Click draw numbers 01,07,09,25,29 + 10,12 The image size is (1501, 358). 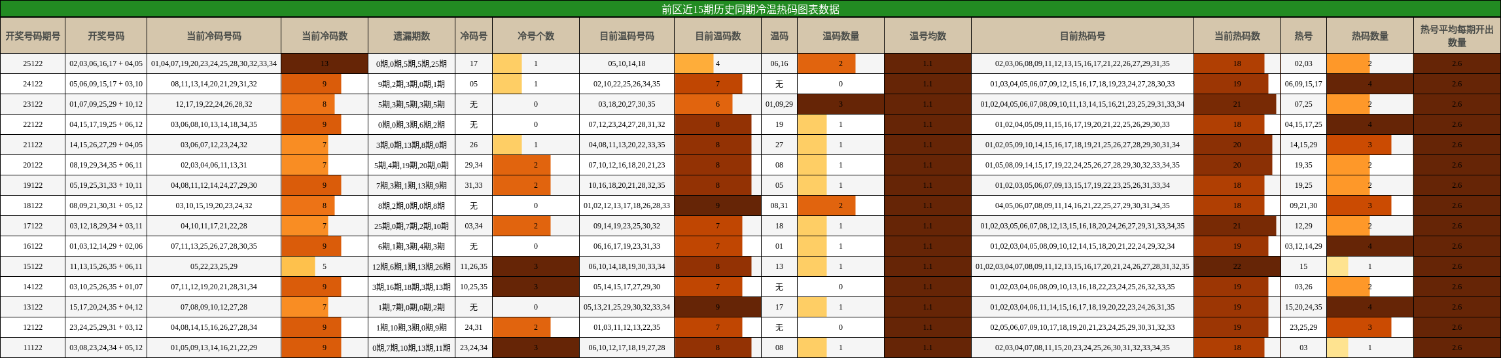point(106,104)
